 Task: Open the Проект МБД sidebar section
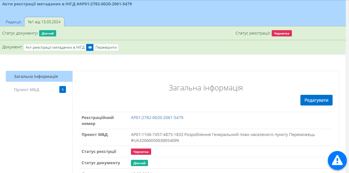(27, 90)
